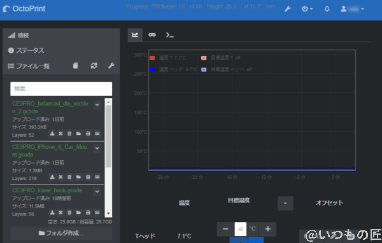The height and width of the screenshot is (243, 382).
Task: Switch to the control gamepad tab
Action: [x=152, y=35]
